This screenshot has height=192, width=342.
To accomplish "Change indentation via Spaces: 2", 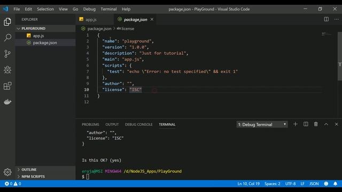I will [x=272, y=183].
